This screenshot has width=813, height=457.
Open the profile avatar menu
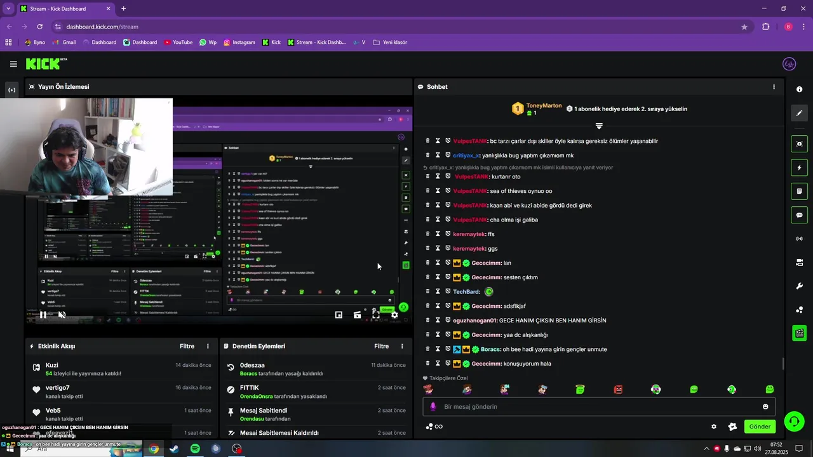789,64
